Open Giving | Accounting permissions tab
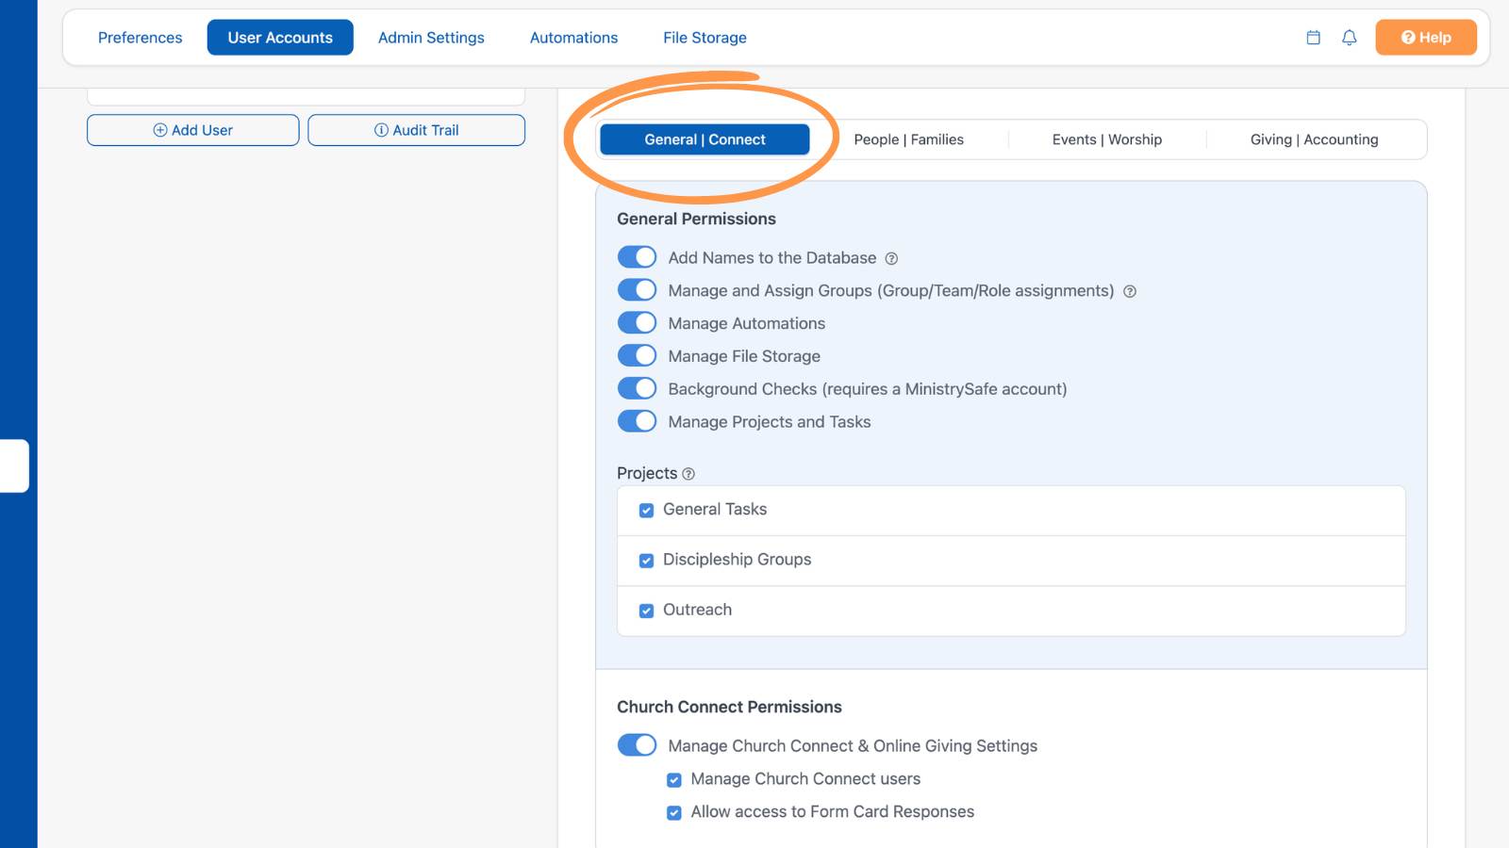The width and height of the screenshot is (1509, 848). tap(1315, 139)
